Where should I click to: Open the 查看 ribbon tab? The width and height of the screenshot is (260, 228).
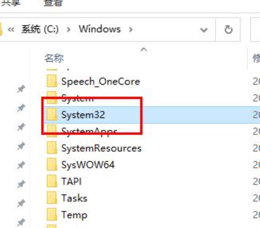click(x=53, y=3)
